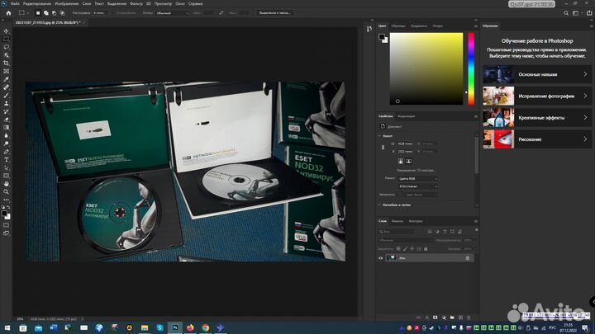Select the Move tool

point(6,31)
